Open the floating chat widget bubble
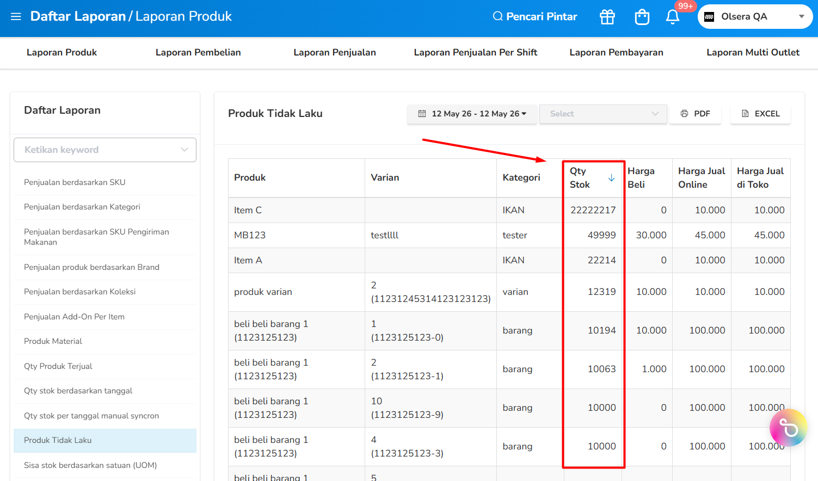 (x=788, y=428)
